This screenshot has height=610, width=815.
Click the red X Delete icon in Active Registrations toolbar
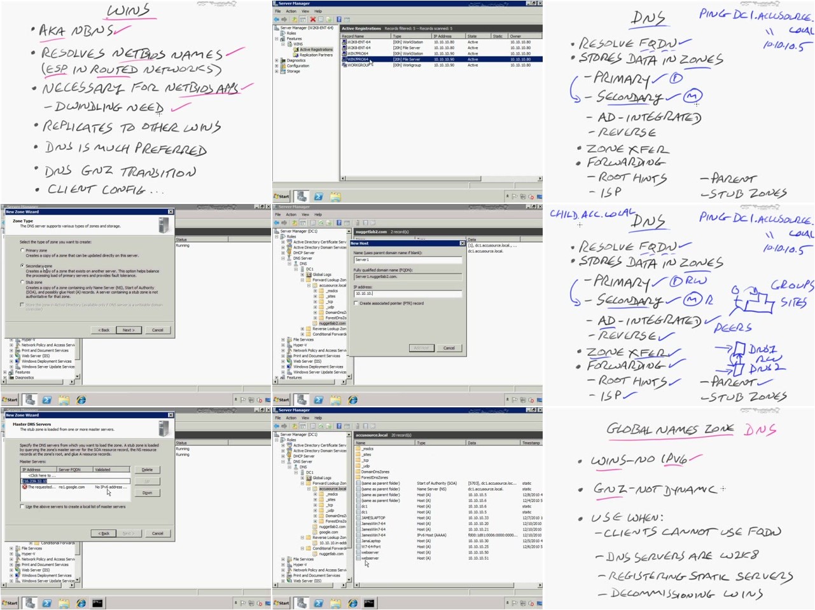313,19
